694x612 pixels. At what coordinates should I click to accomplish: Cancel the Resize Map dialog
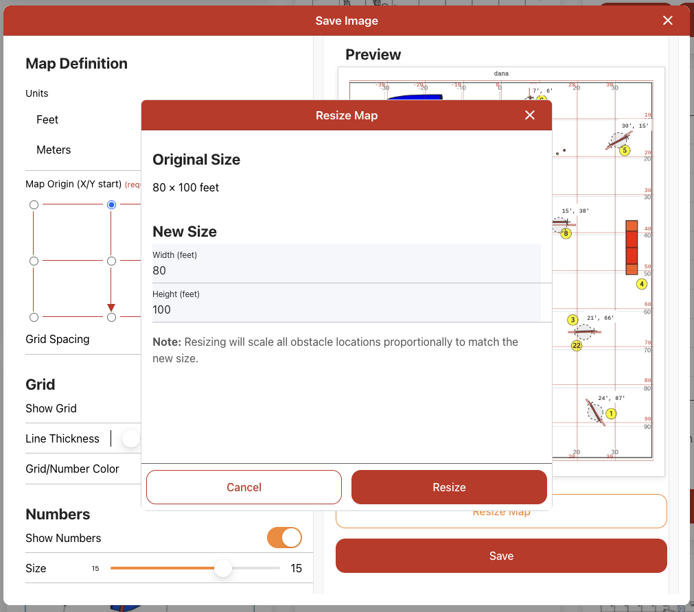pos(244,487)
